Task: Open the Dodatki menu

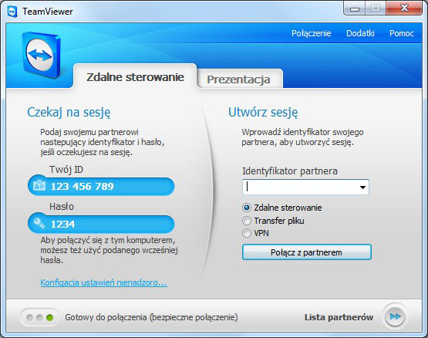Action: click(360, 33)
